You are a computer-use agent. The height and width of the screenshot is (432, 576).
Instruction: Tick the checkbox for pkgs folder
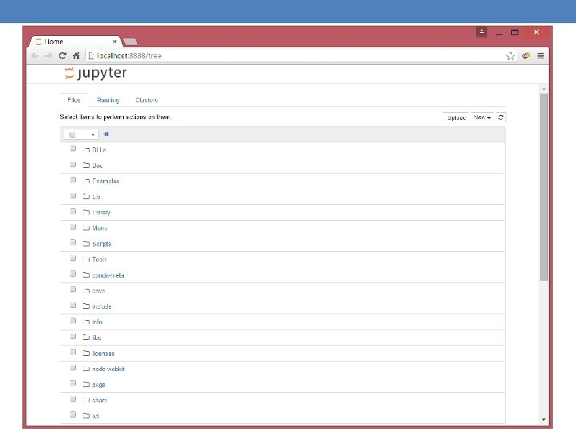73,383
